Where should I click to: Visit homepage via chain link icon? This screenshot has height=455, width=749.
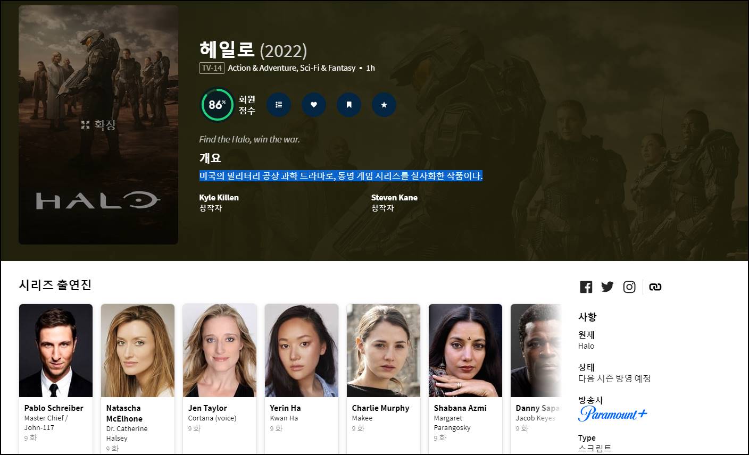coord(655,287)
